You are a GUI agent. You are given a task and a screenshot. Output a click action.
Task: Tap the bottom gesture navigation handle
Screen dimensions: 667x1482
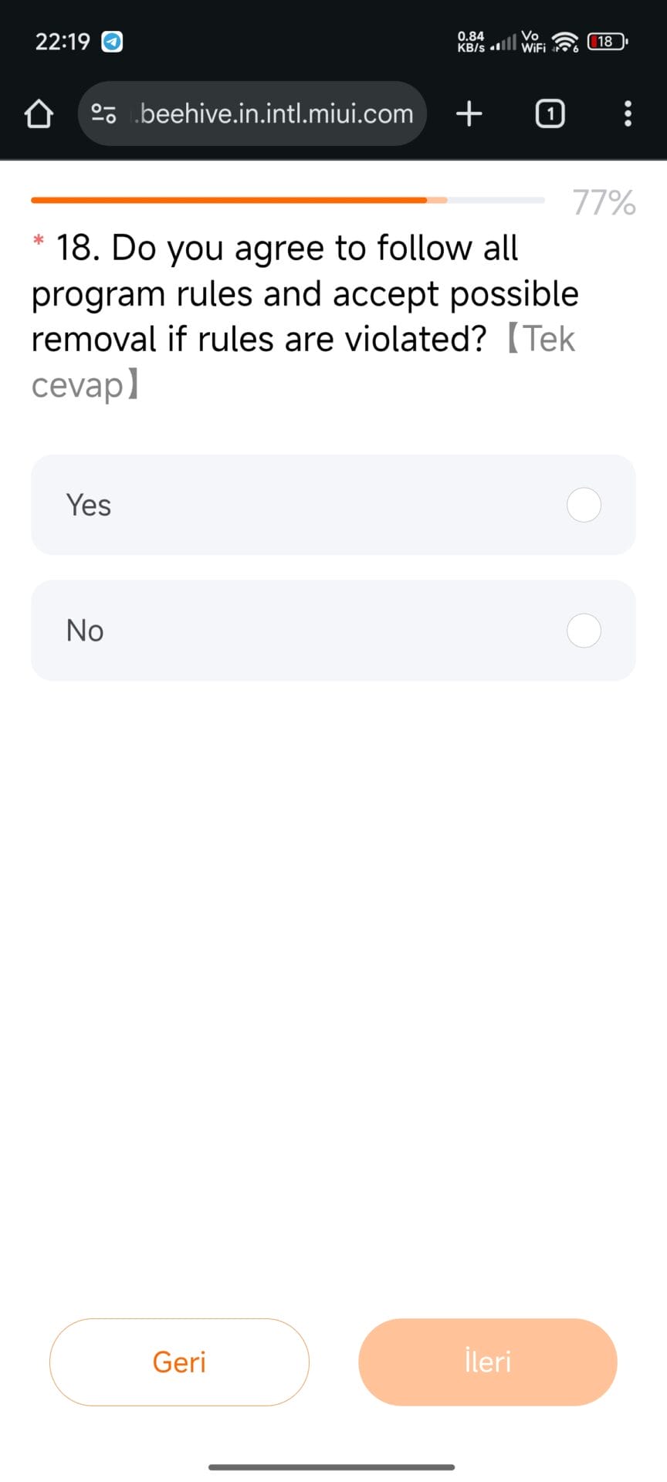click(332, 1467)
